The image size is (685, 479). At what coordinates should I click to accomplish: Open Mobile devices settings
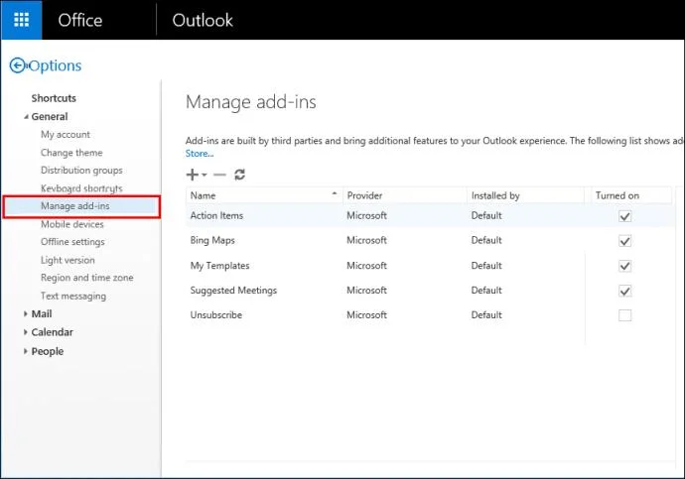tap(72, 224)
